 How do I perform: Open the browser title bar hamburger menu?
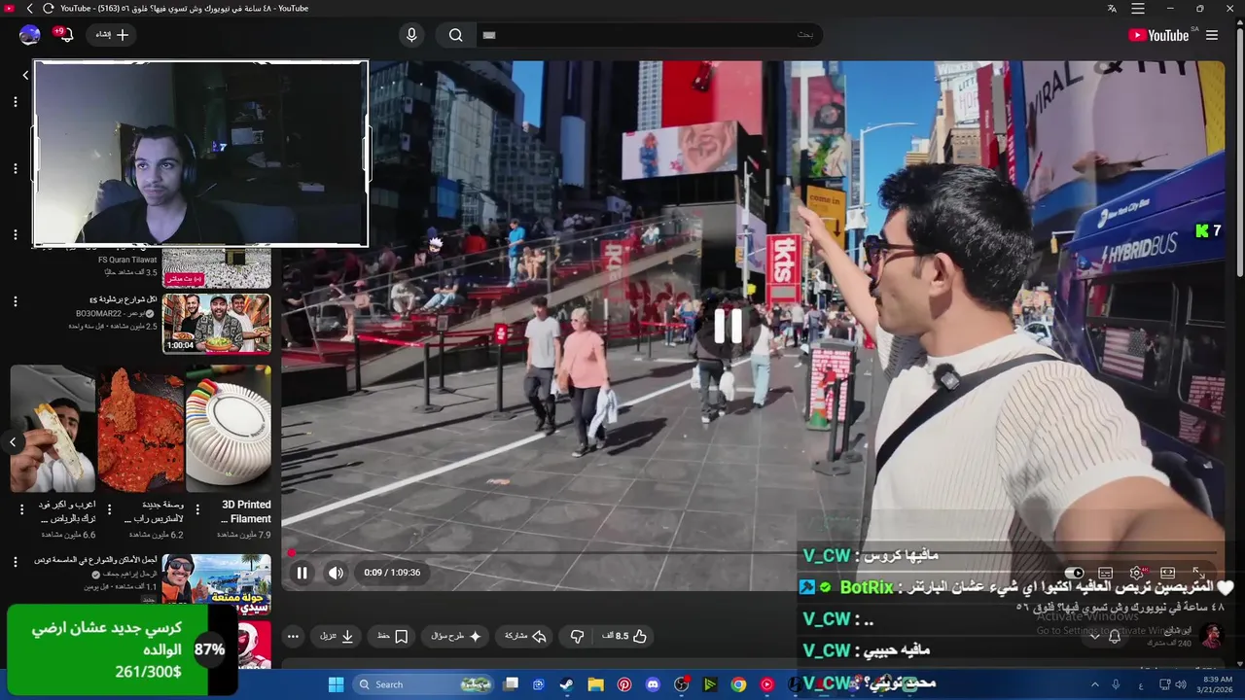1137,9
